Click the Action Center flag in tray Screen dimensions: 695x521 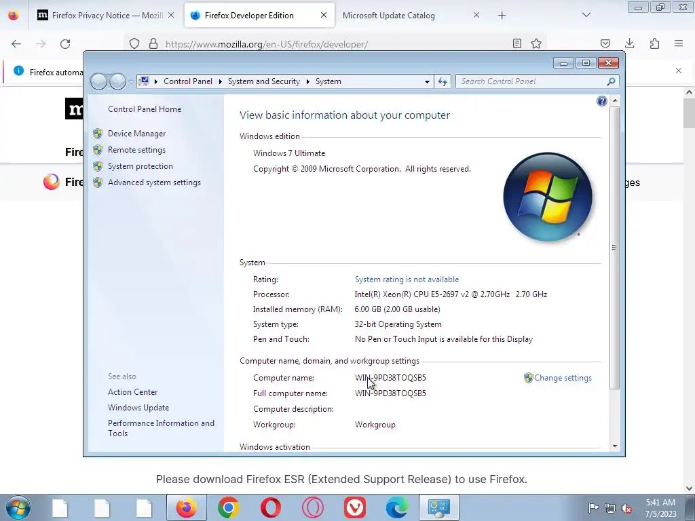593,507
